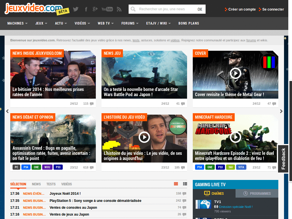Open comments icon for Ventes de consoles

pos(184,208)
